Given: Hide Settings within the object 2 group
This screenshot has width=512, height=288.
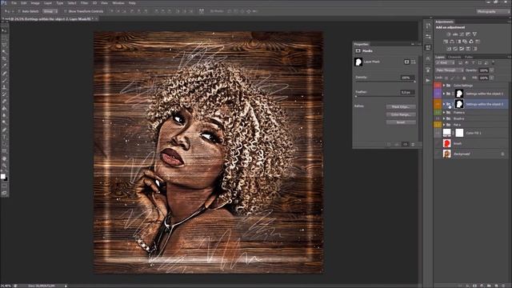Looking at the screenshot, I should tap(438, 104).
